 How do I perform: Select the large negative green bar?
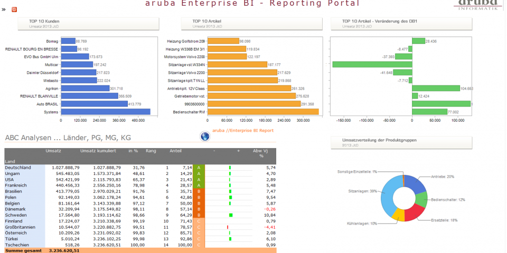[x=372, y=64]
